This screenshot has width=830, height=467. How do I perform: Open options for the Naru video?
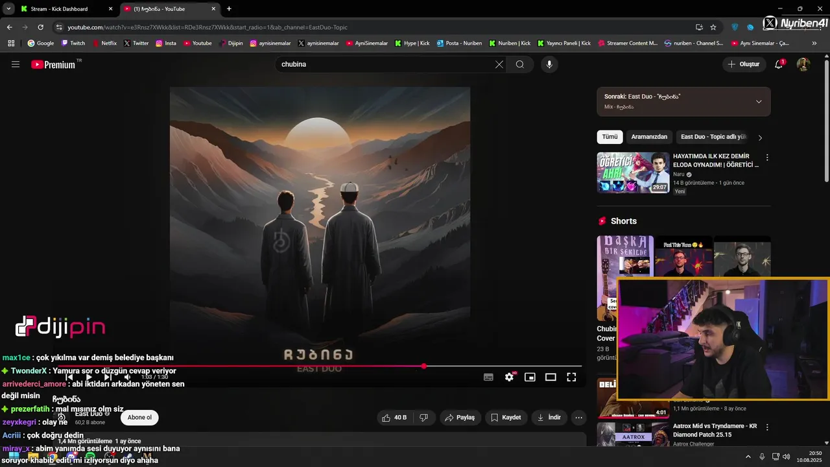767,158
